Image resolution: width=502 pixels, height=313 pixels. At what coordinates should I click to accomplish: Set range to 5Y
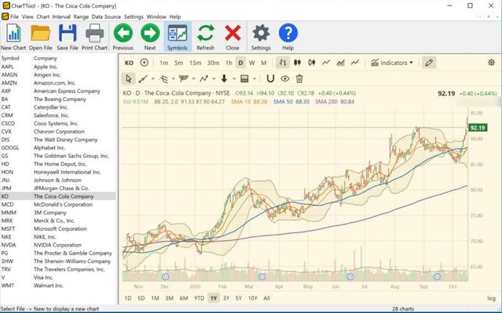coord(238,298)
